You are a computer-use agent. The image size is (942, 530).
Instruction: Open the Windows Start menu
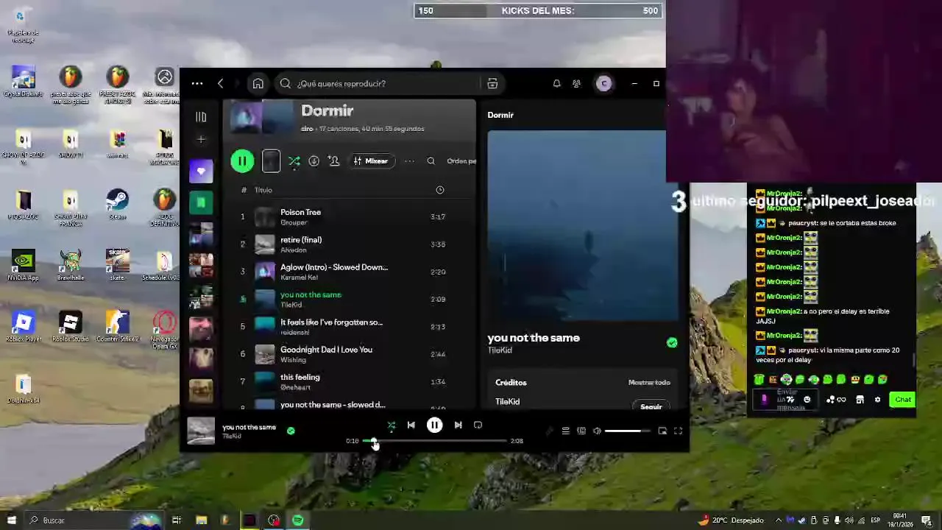(x=11, y=520)
